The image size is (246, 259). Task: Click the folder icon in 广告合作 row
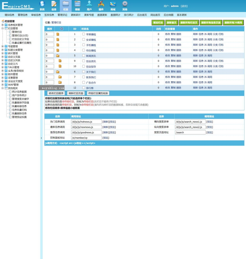click(x=60, y=82)
